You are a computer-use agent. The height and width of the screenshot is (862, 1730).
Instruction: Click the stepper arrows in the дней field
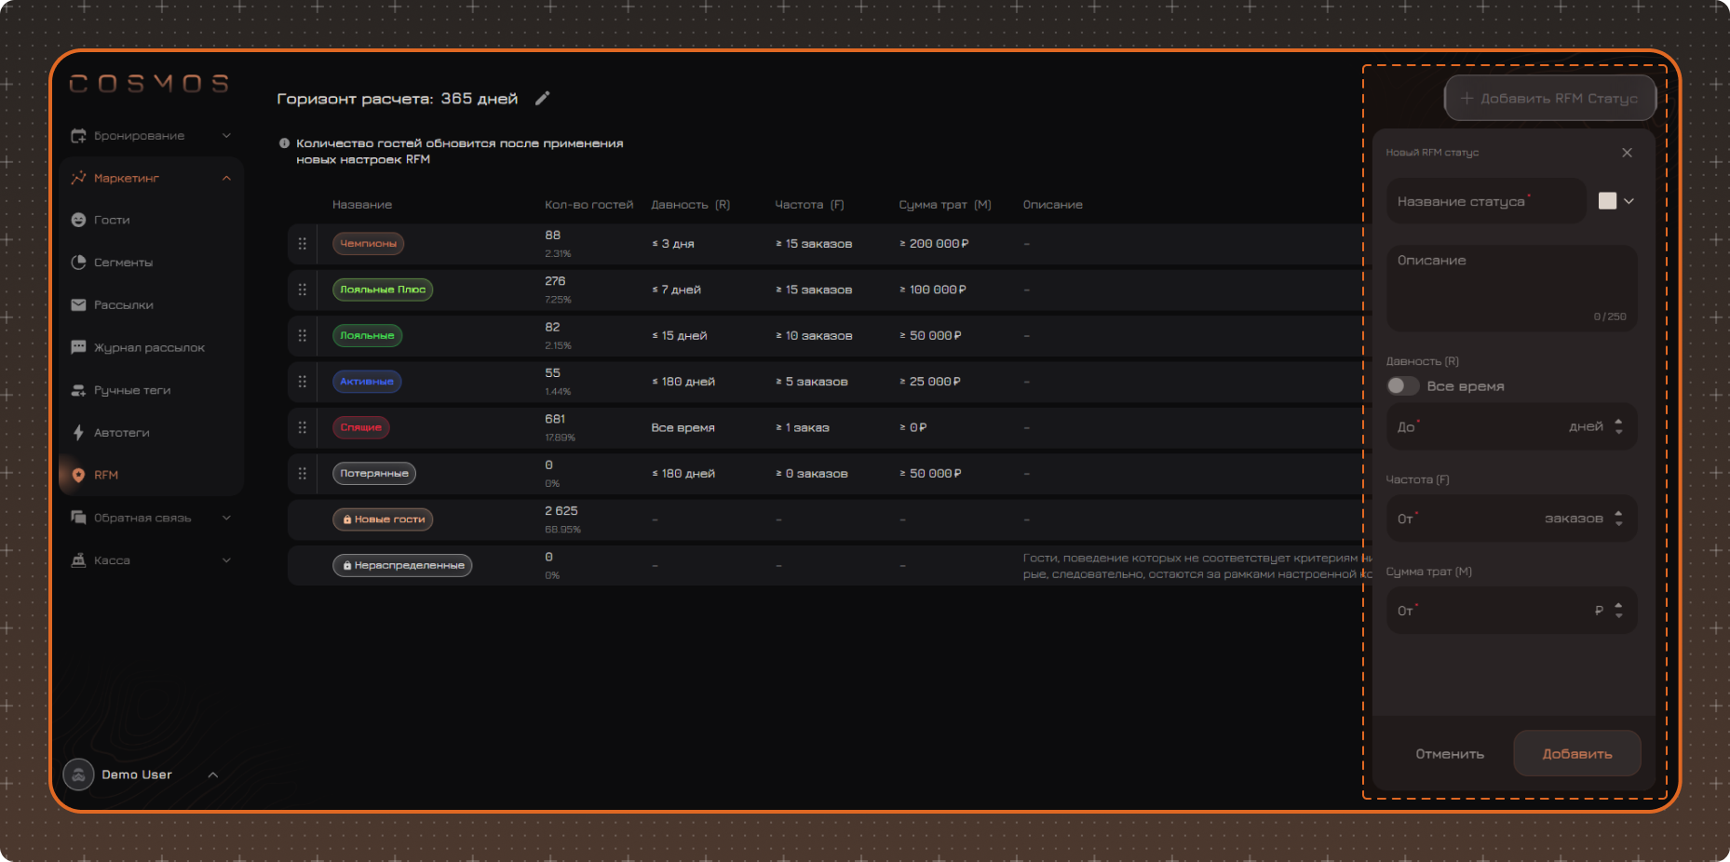pyautogui.click(x=1618, y=426)
